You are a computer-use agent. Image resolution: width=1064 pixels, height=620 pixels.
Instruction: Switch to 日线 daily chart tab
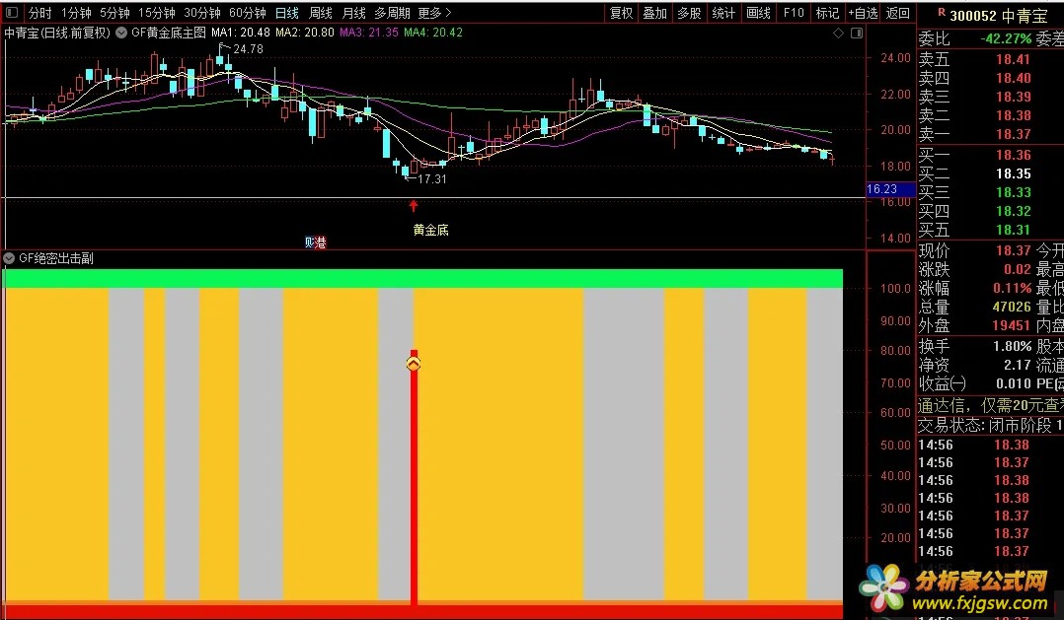(x=287, y=13)
